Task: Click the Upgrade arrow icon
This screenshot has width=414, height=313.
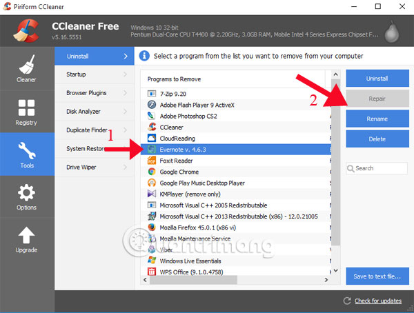Action: (x=26, y=235)
